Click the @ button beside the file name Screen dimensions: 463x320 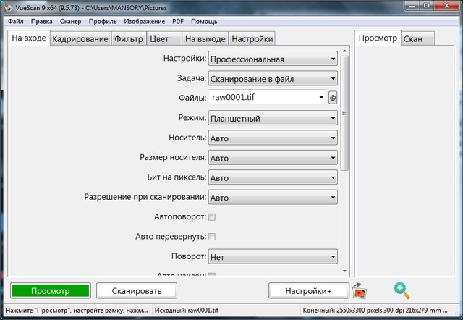click(333, 98)
